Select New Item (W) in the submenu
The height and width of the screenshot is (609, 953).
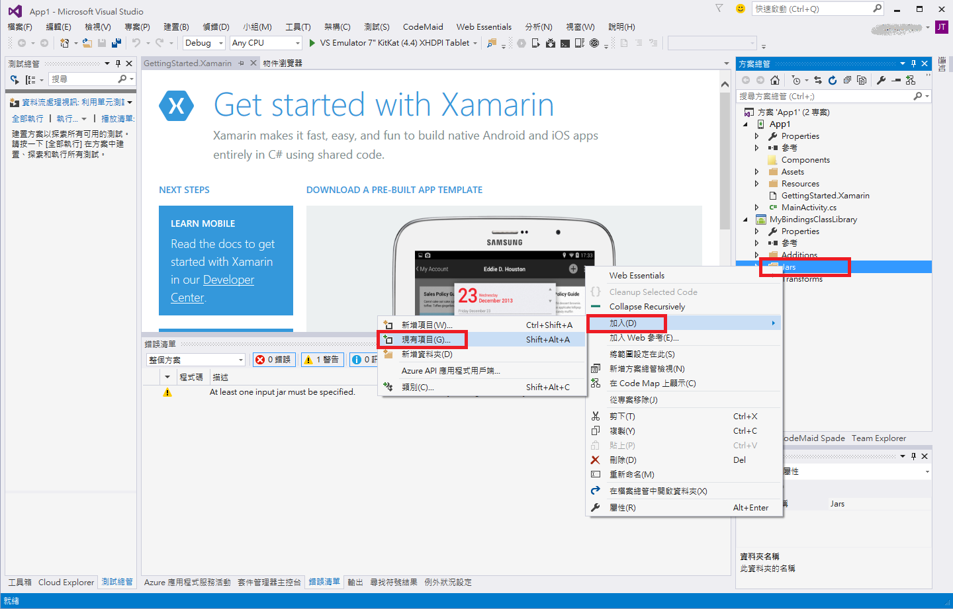coord(482,325)
